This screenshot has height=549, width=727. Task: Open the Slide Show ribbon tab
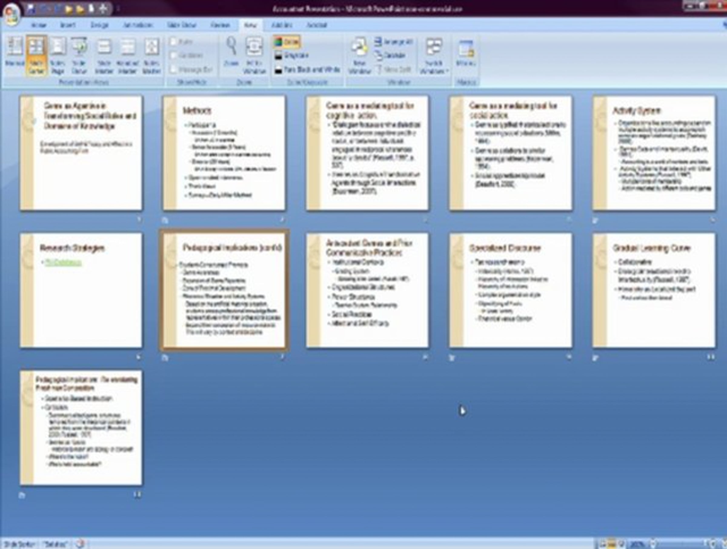[181, 25]
